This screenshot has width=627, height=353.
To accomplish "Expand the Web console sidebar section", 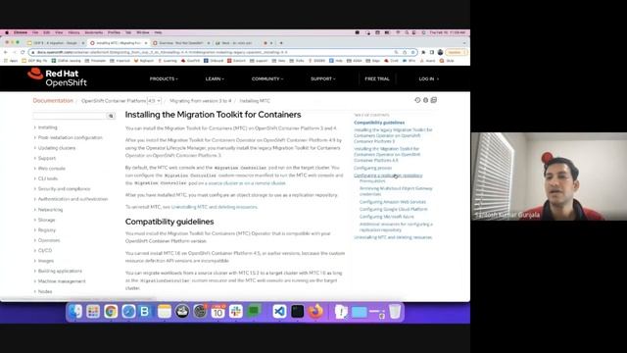I will point(51,169).
